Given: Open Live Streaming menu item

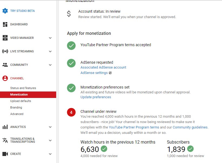Looking at the screenshot, I should 22,51.
